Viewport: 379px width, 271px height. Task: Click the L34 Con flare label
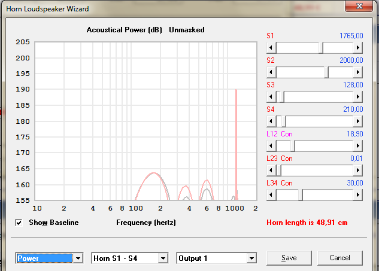(280, 183)
